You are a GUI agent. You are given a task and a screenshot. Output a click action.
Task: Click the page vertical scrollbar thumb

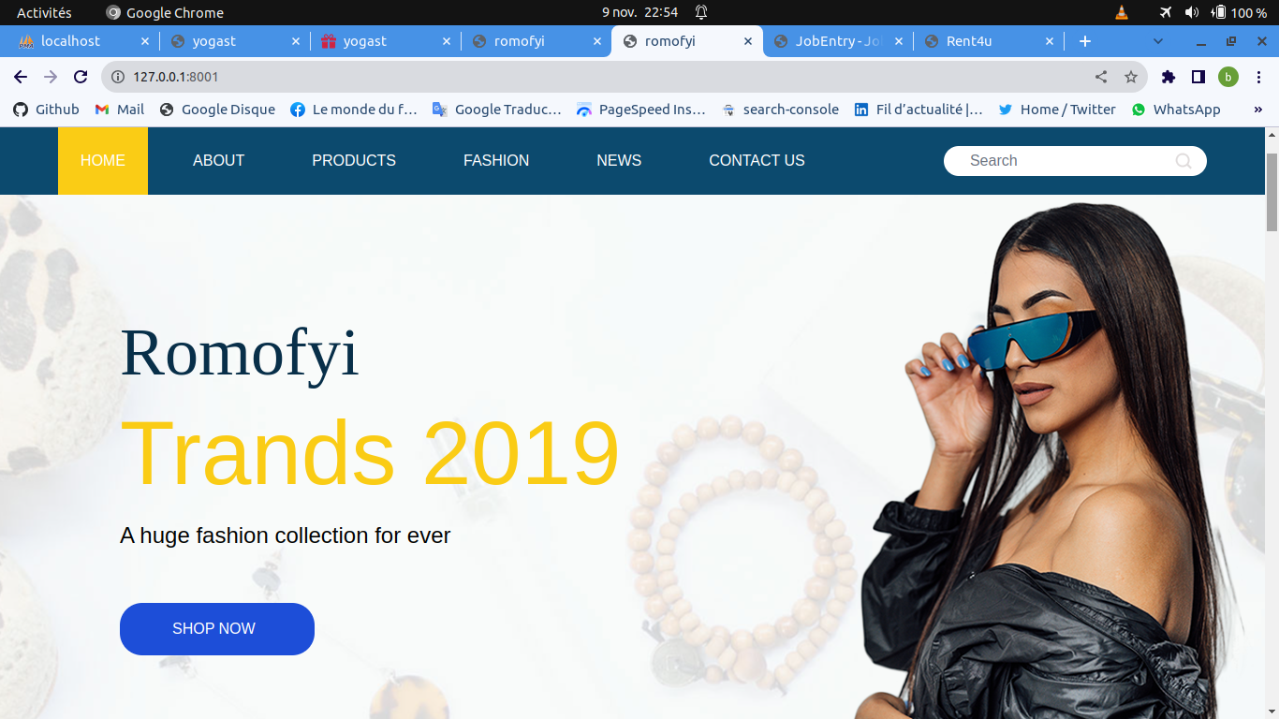pyautogui.click(x=1272, y=192)
